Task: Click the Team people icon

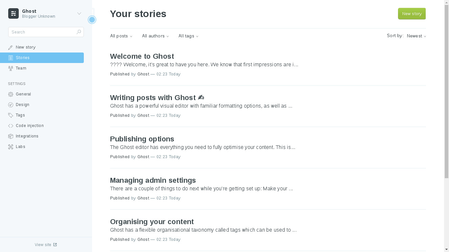Action: click(11, 68)
